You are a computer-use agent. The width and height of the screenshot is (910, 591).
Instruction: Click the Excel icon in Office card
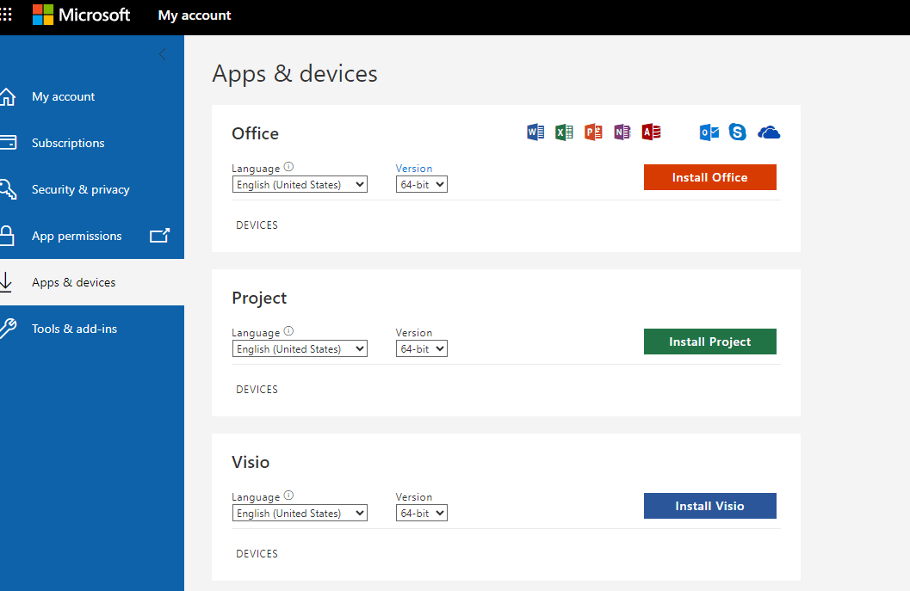pos(564,132)
